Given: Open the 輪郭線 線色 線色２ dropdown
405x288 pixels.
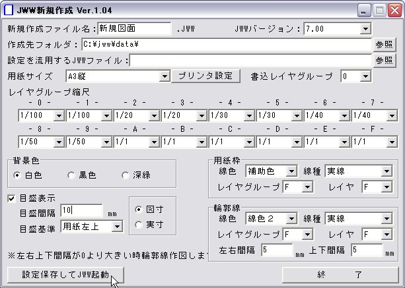Looking at the screenshot, I should click(x=291, y=219).
